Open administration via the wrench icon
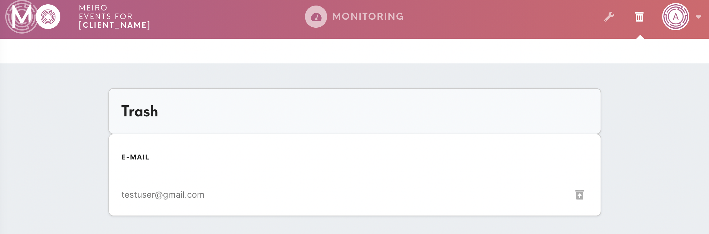The height and width of the screenshot is (234, 709). (609, 17)
